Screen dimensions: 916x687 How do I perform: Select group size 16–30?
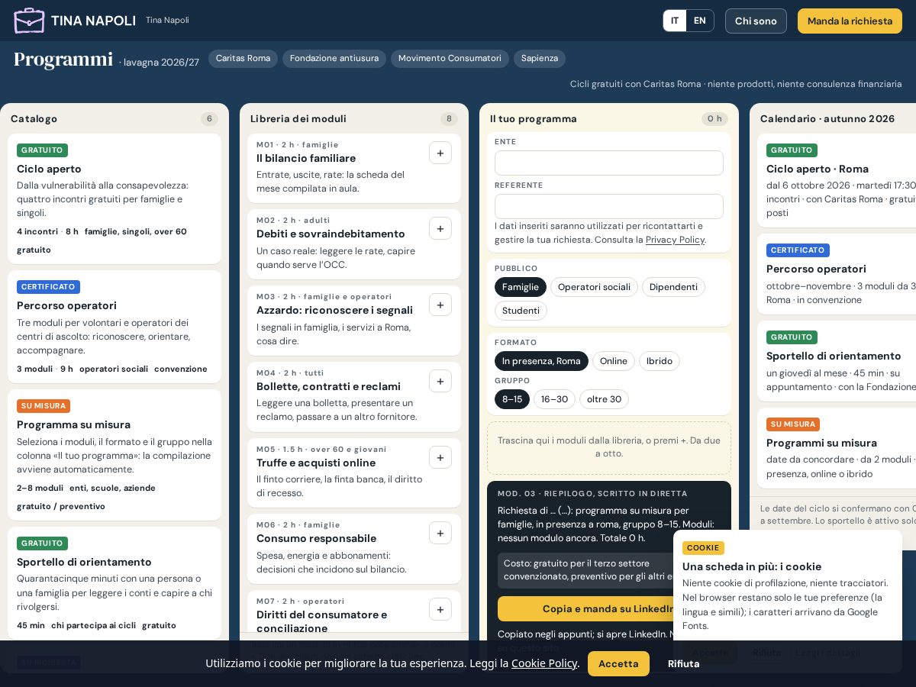[x=554, y=399]
